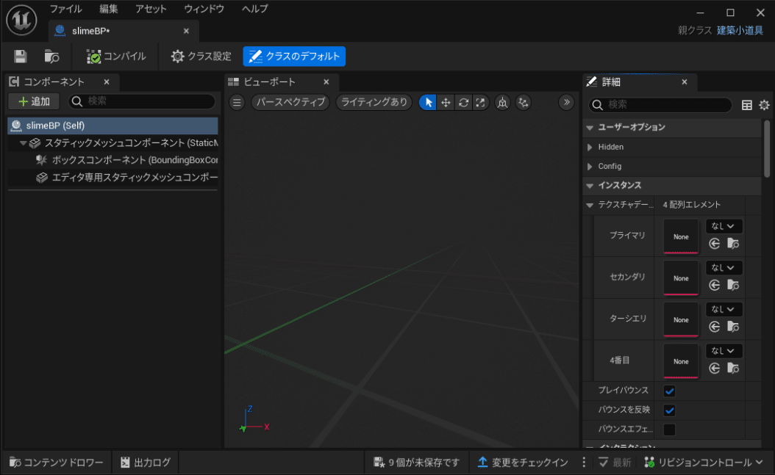
Task: Open the ファイル menu
Action: (65, 10)
